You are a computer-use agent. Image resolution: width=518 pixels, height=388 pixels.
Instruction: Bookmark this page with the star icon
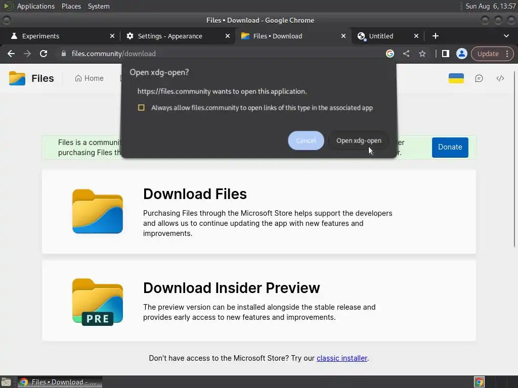point(422,54)
